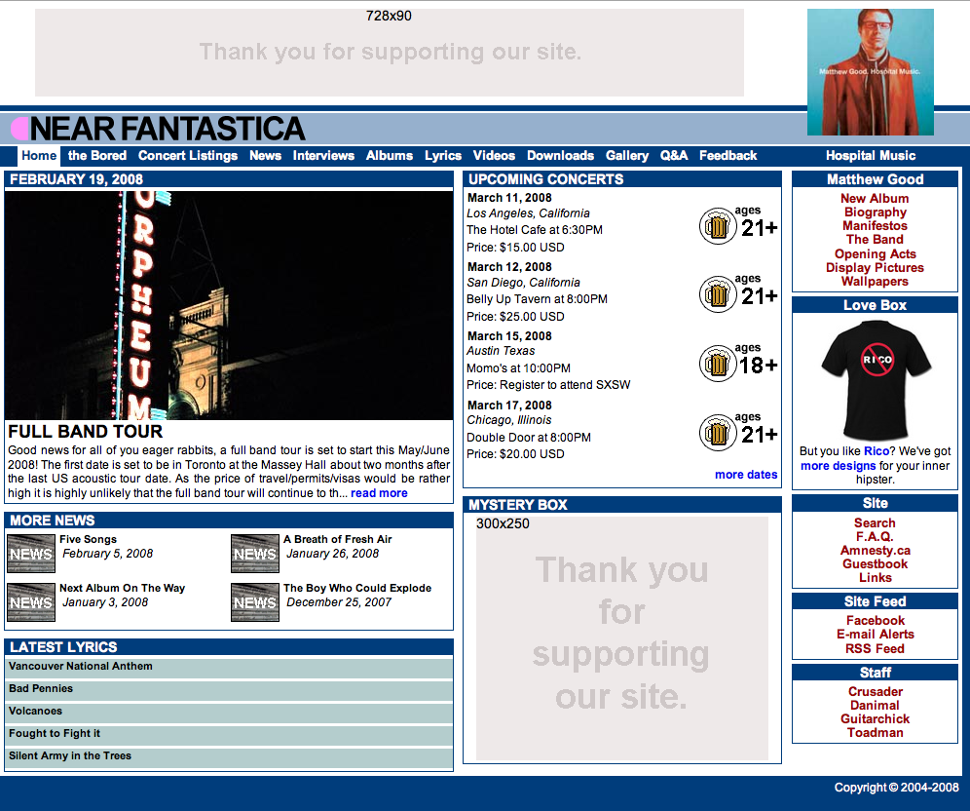Image resolution: width=970 pixels, height=811 pixels.
Task: Click more designs in Love Box
Action: (839, 466)
